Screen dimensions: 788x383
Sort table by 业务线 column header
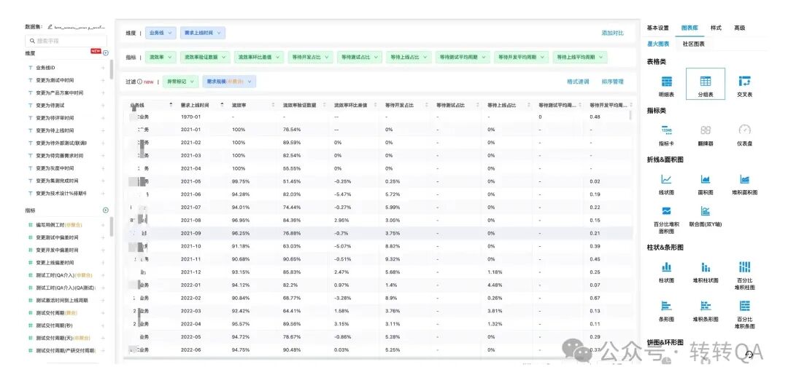137,106
